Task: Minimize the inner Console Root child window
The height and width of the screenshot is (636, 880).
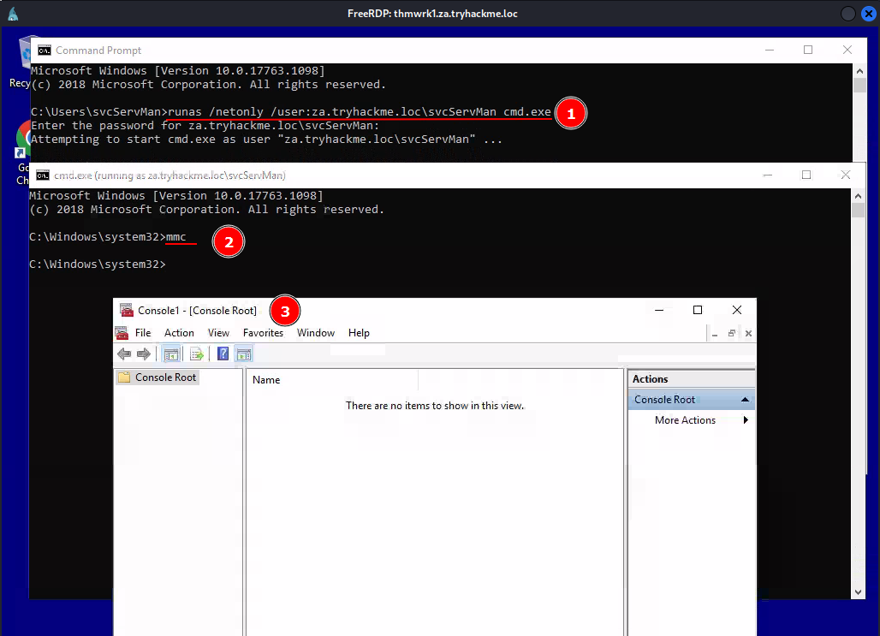Action: pyautogui.click(x=715, y=334)
